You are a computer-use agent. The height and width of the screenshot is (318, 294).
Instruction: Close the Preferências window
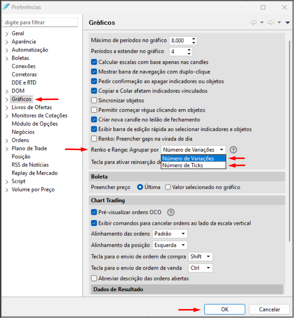point(284,7)
